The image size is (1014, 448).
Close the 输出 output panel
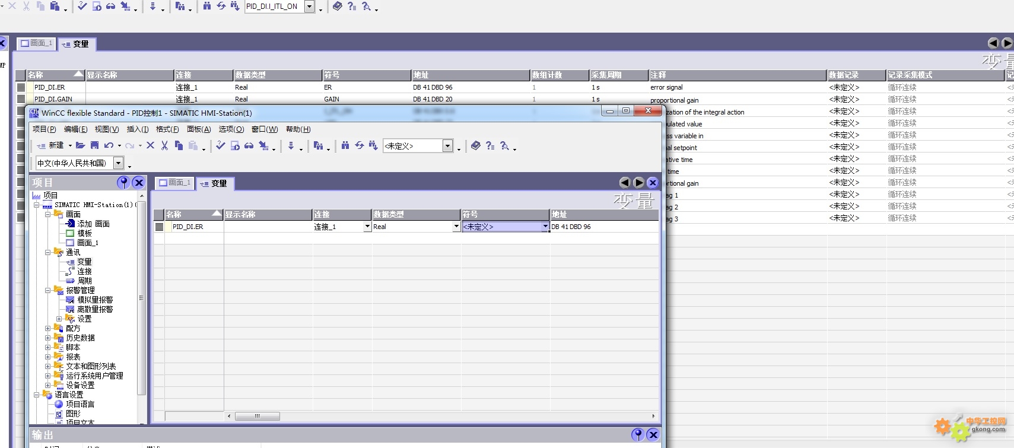tap(653, 434)
